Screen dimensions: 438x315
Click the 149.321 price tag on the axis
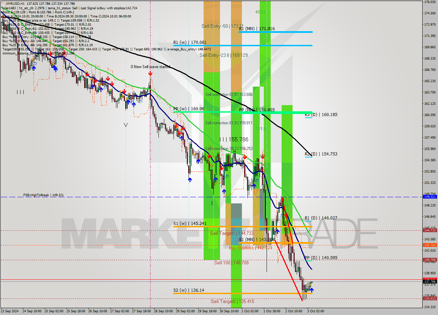[x=430, y=197]
